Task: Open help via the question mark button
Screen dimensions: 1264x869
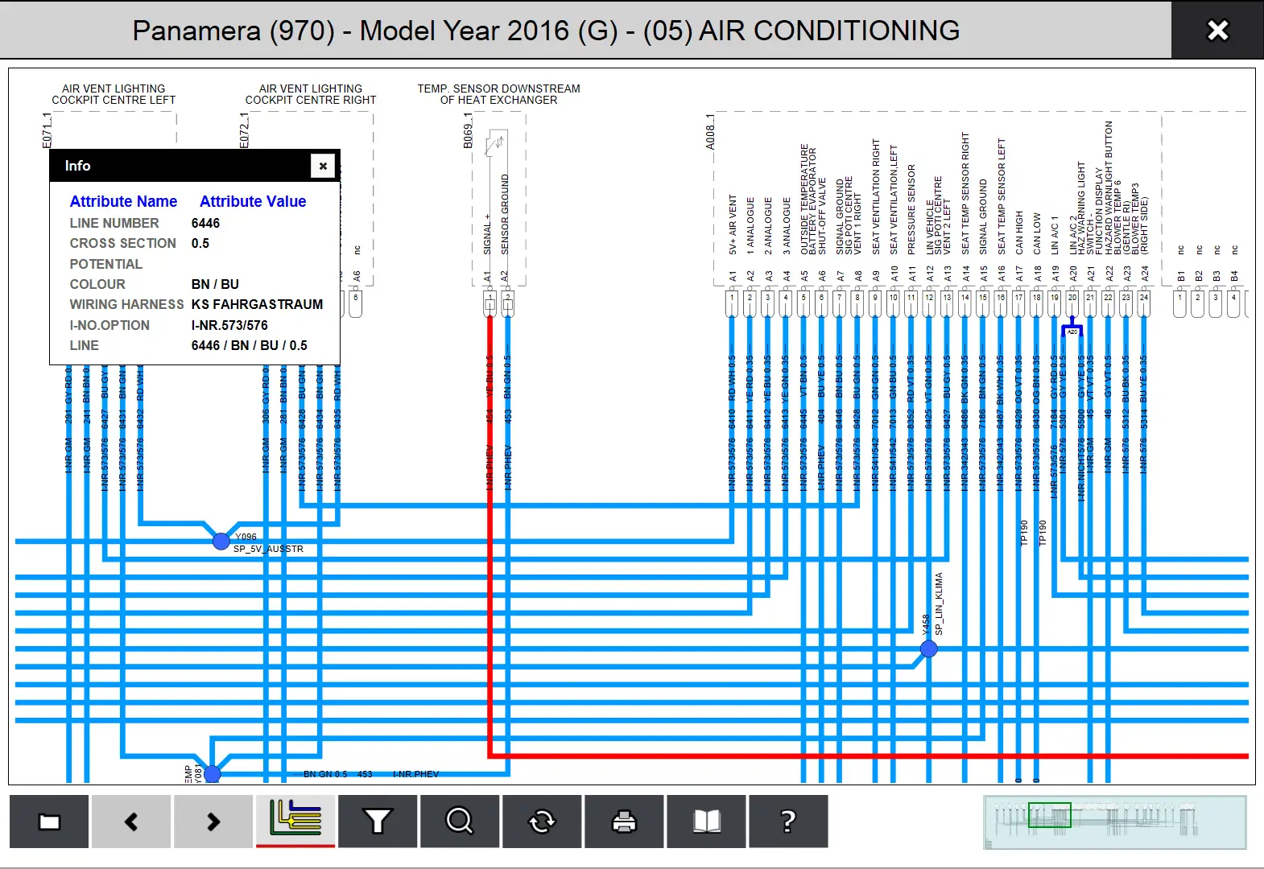Action: coord(788,822)
